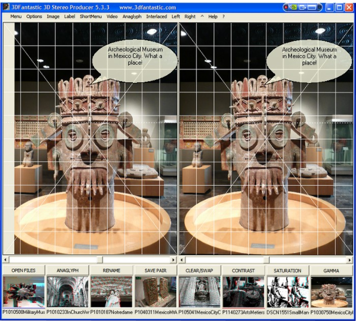356x321 pixels.
Task: Click the ^ caret menu item
Action: tap(202, 17)
